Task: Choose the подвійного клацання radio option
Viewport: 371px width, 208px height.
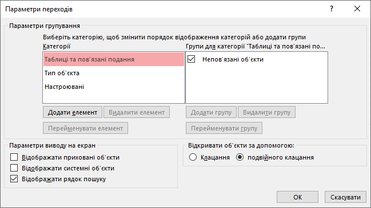Action: [x=240, y=157]
